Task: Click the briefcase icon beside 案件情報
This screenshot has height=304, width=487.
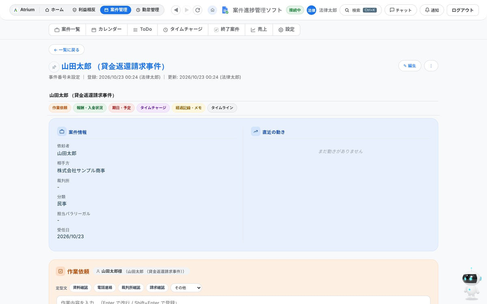Action: click(x=62, y=131)
